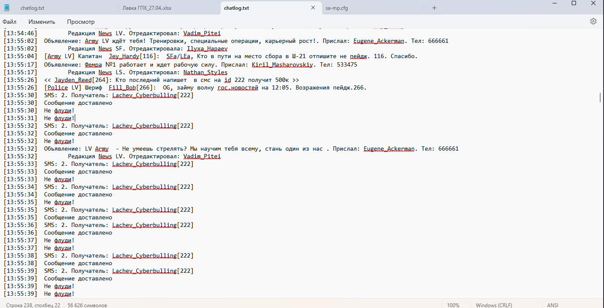Minimize the Notepad window
This screenshot has height=308, width=604.
(x=554, y=3)
